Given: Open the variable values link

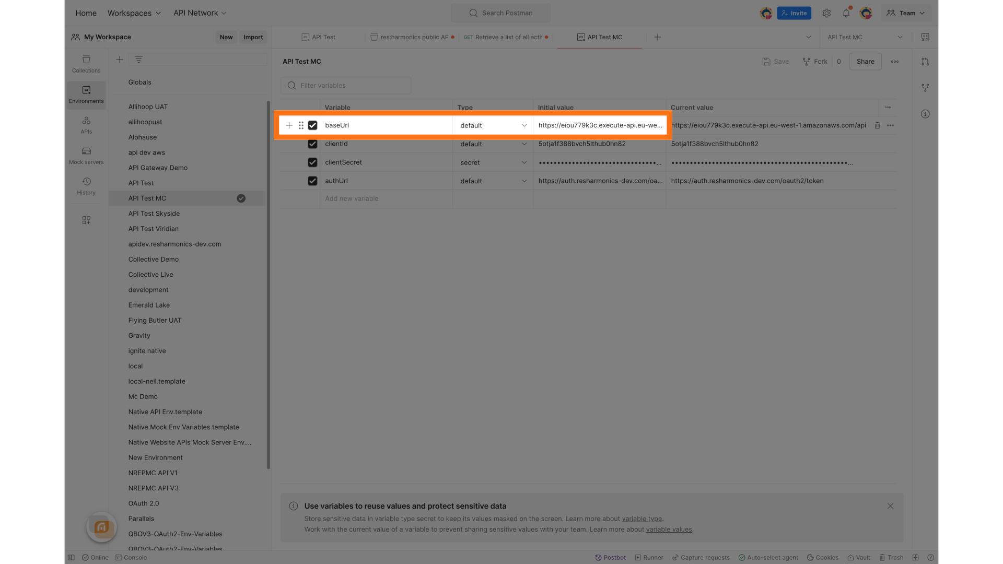Looking at the screenshot, I should pyautogui.click(x=669, y=530).
